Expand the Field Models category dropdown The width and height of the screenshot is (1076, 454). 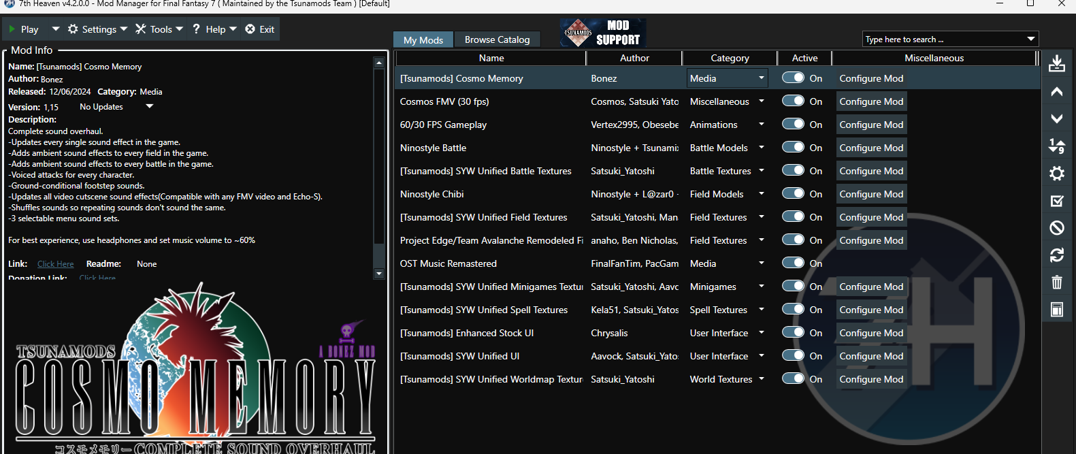(x=727, y=194)
